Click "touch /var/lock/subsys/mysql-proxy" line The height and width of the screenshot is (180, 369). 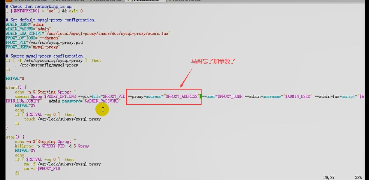point(62,119)
